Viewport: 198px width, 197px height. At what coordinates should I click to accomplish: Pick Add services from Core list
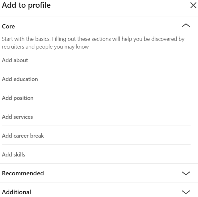click(x=17, y=117)
